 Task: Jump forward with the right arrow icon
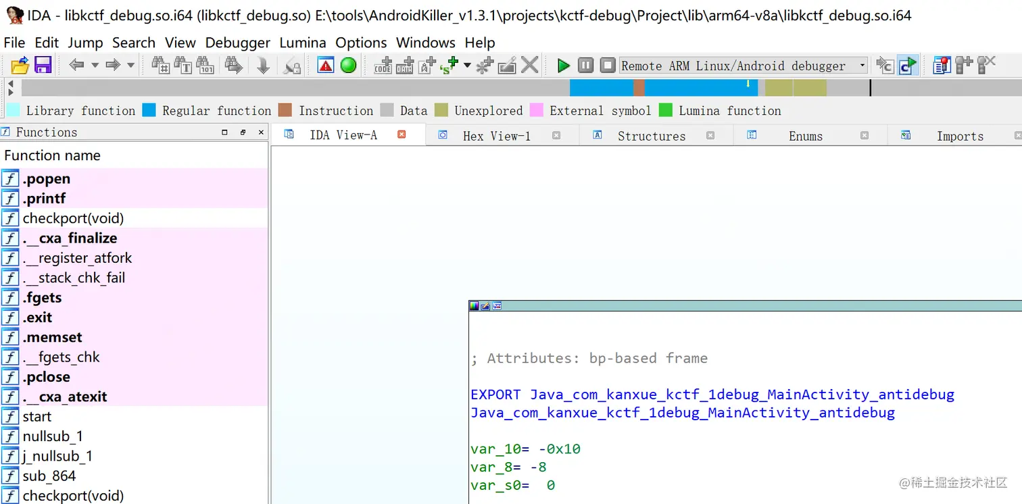pos(113,66)
